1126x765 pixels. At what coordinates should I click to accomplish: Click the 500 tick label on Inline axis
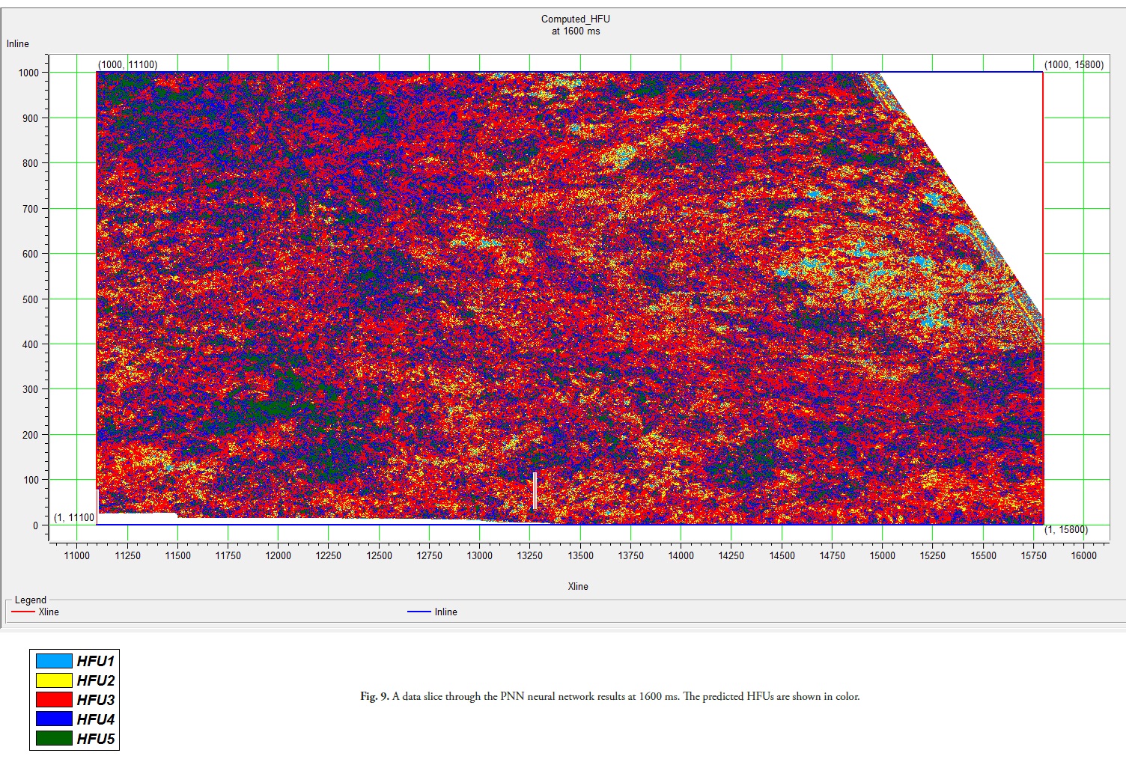(x=29, y=299)
